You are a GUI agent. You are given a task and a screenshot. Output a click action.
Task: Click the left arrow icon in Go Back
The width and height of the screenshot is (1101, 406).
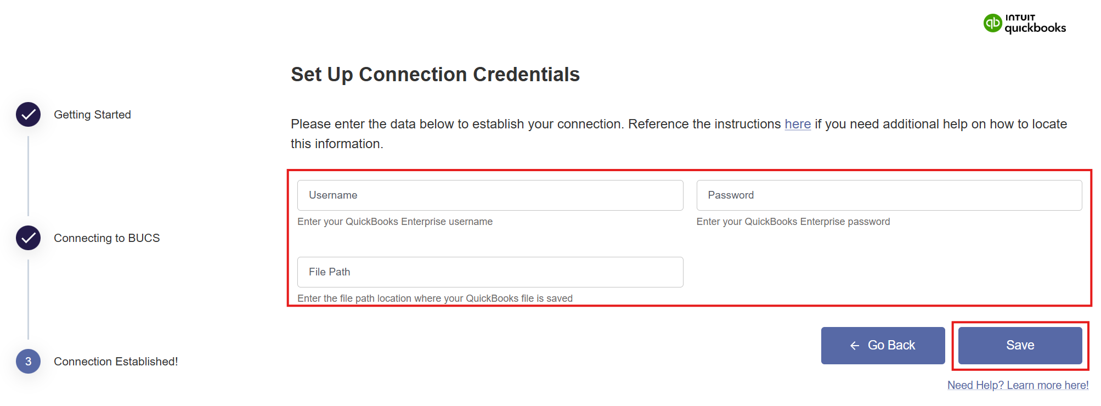(x=855, y=346)
